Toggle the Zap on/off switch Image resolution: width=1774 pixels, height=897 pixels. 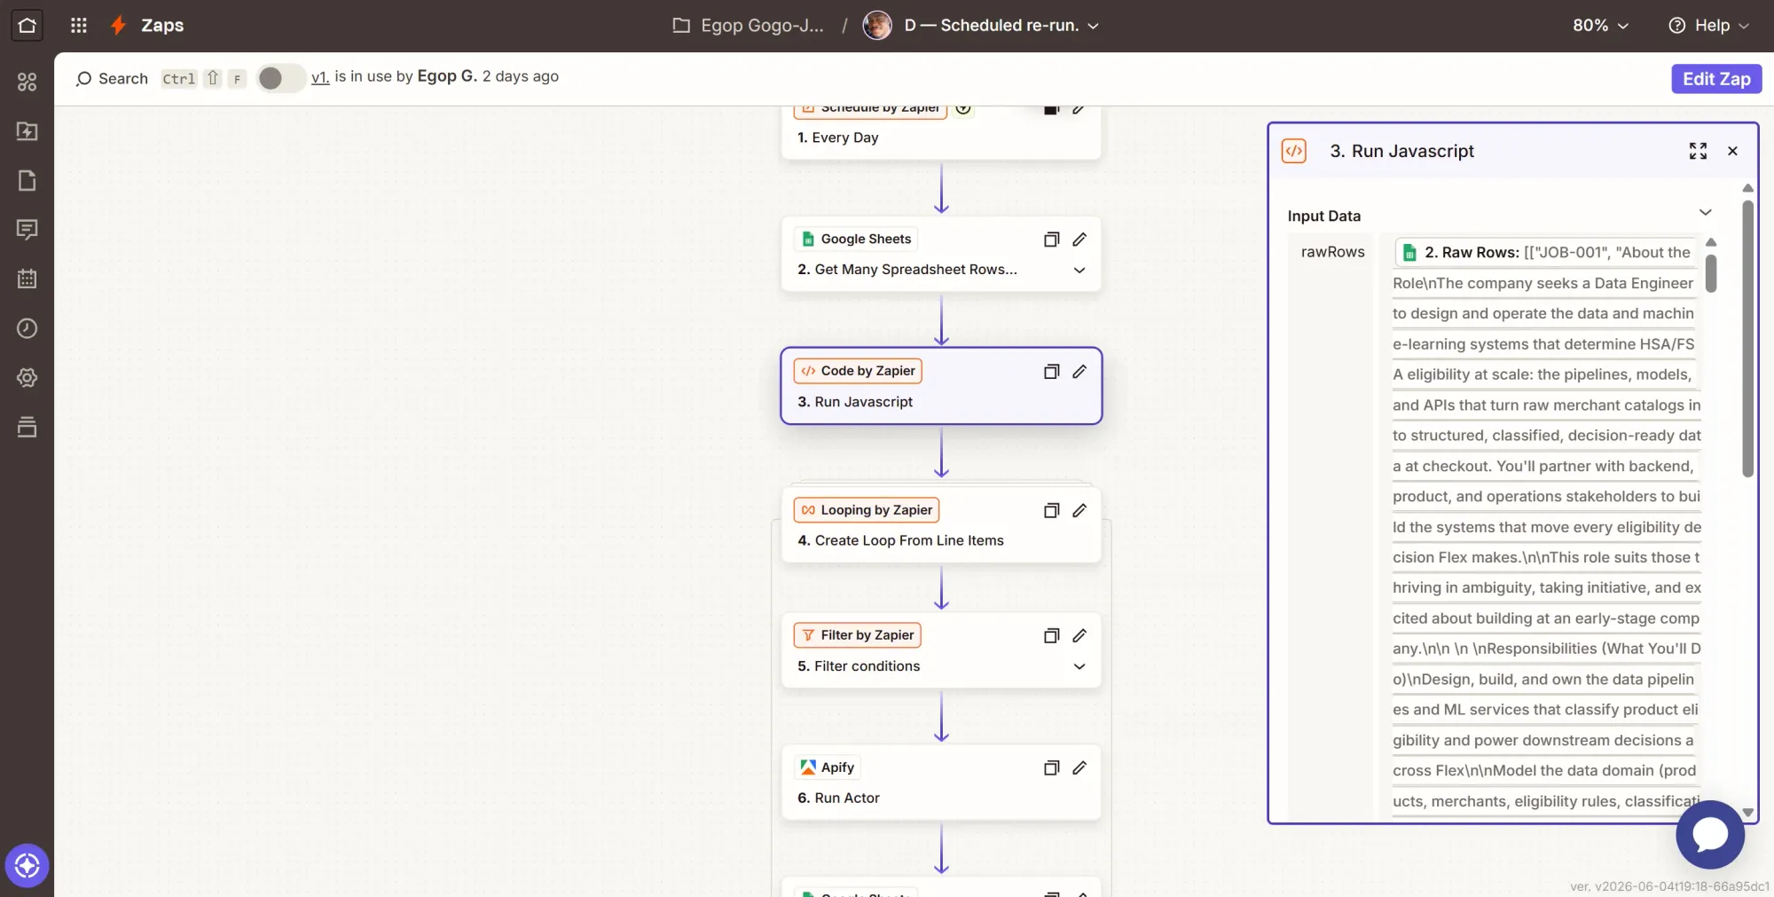[280, 78]
